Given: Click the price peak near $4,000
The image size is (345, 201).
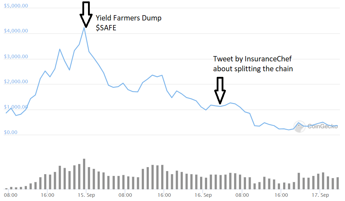Looking at the screenshot, I should [84, 28].
